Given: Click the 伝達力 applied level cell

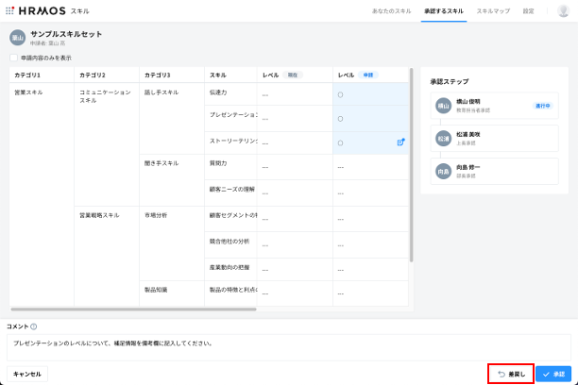Looking at the screenshot, I should tap(371, 93).
